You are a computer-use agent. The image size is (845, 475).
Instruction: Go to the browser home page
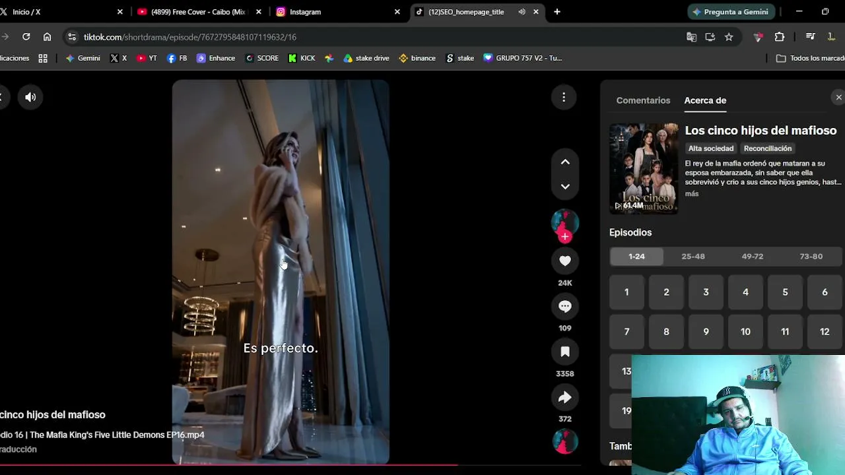(47, 37)
